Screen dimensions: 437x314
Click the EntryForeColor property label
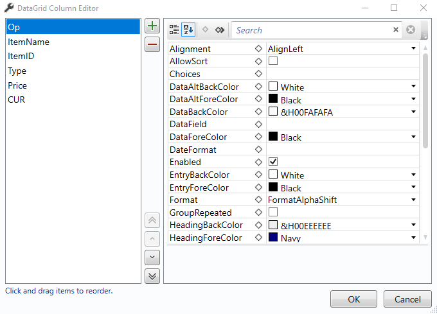click(x=199, y=188)
